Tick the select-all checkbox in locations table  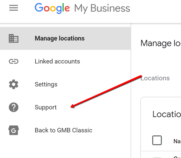pyautogui.click(x=157, y=140)
